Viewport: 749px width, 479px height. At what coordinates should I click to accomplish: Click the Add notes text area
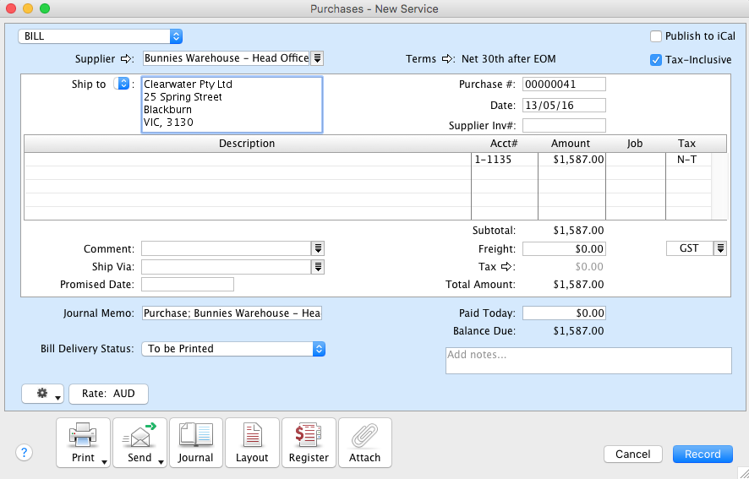click(588, 361)
